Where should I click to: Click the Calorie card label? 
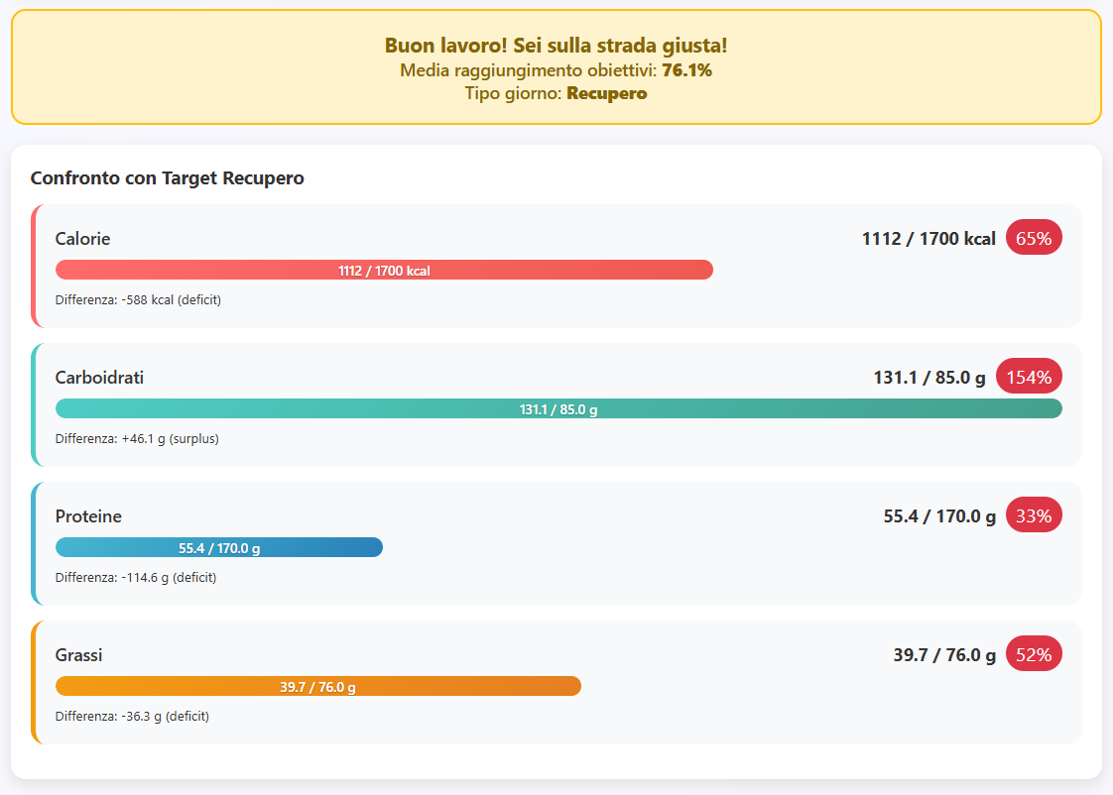82,239
